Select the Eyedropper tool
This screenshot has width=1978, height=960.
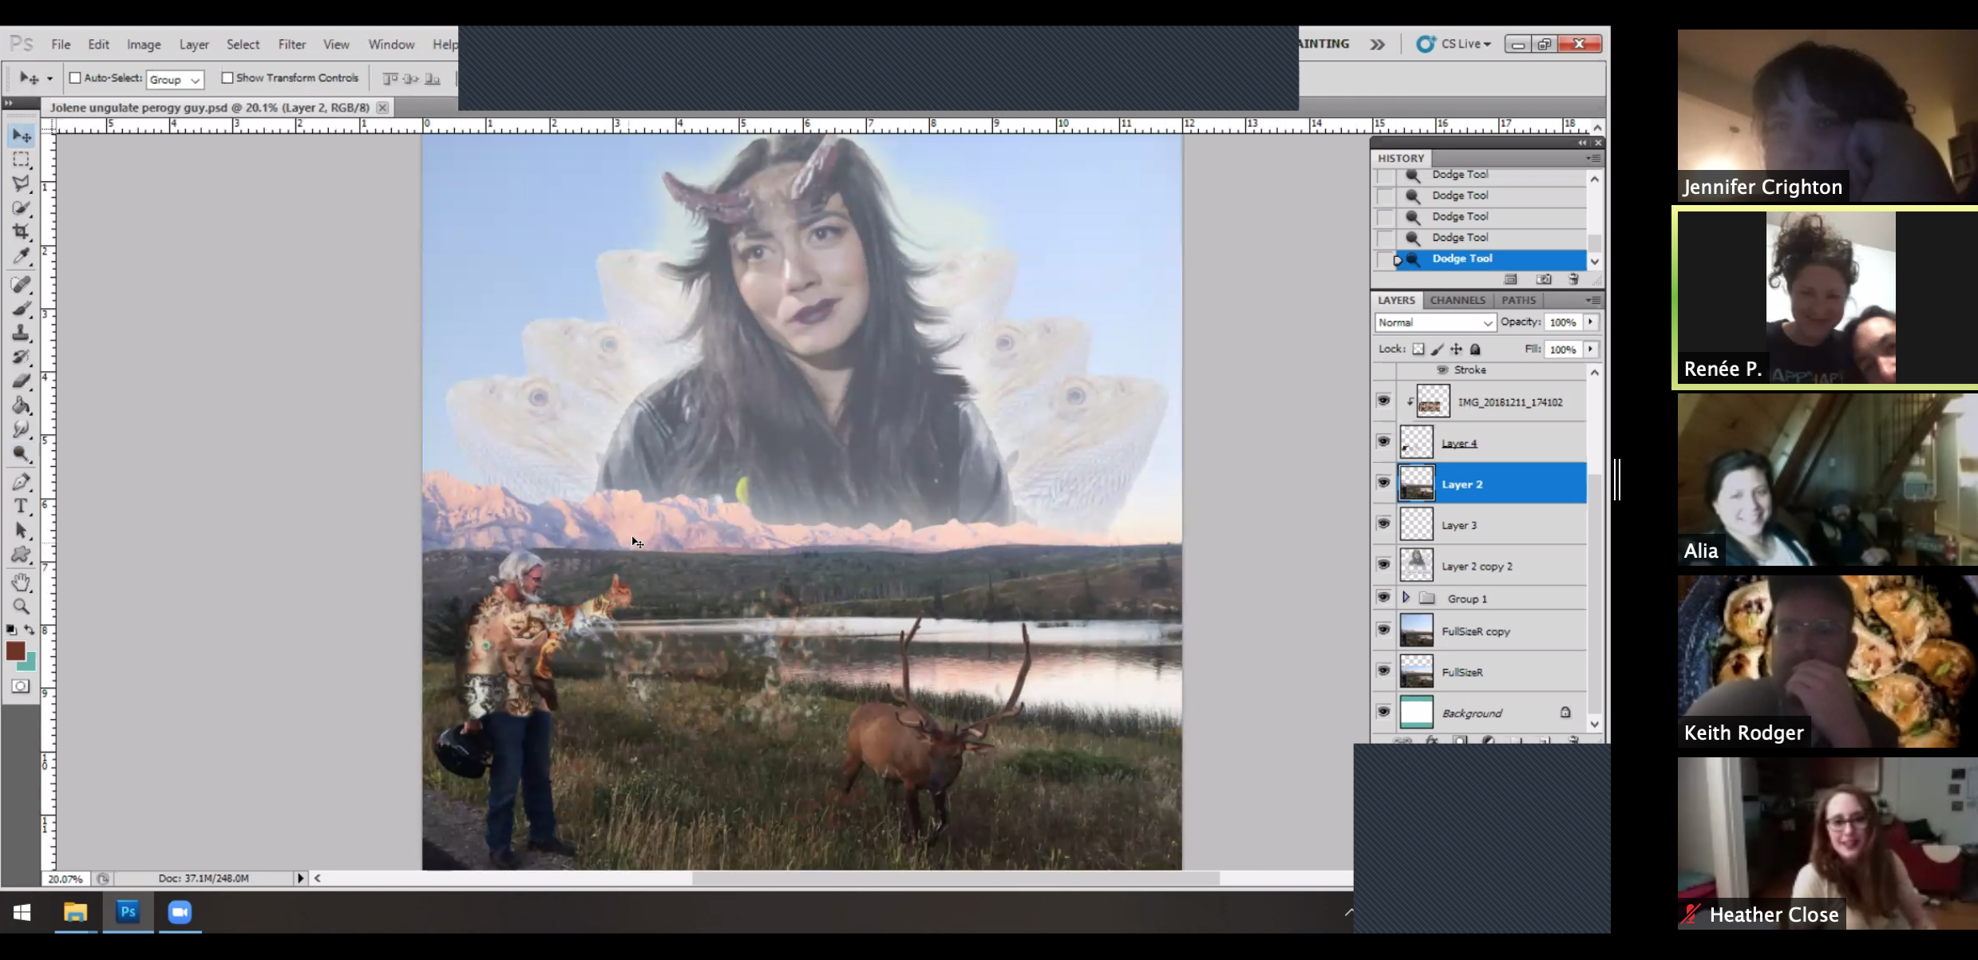tap(21, 256)
